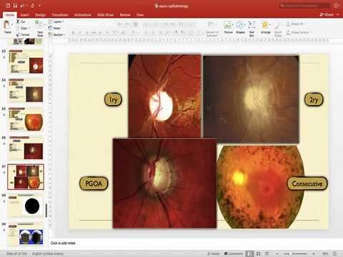The image size is (343, 257).
Task: Open the quick access customize arrow
Action: click(x=40, y=5)
